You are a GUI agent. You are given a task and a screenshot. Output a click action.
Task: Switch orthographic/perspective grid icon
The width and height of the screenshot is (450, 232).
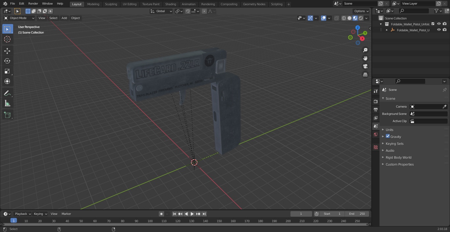click(x=365, y=75)
